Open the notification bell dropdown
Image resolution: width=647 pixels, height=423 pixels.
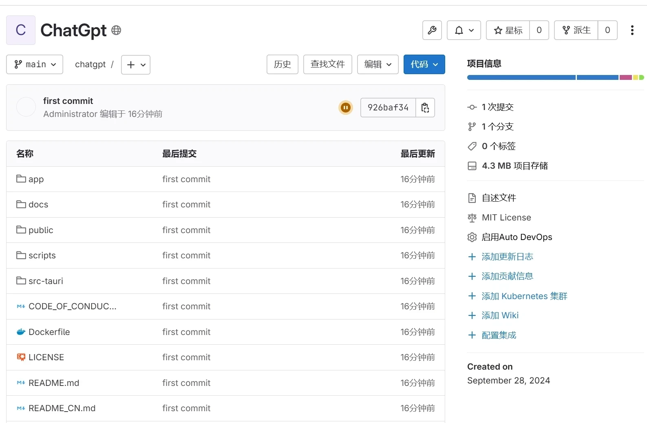pos(464,30)
